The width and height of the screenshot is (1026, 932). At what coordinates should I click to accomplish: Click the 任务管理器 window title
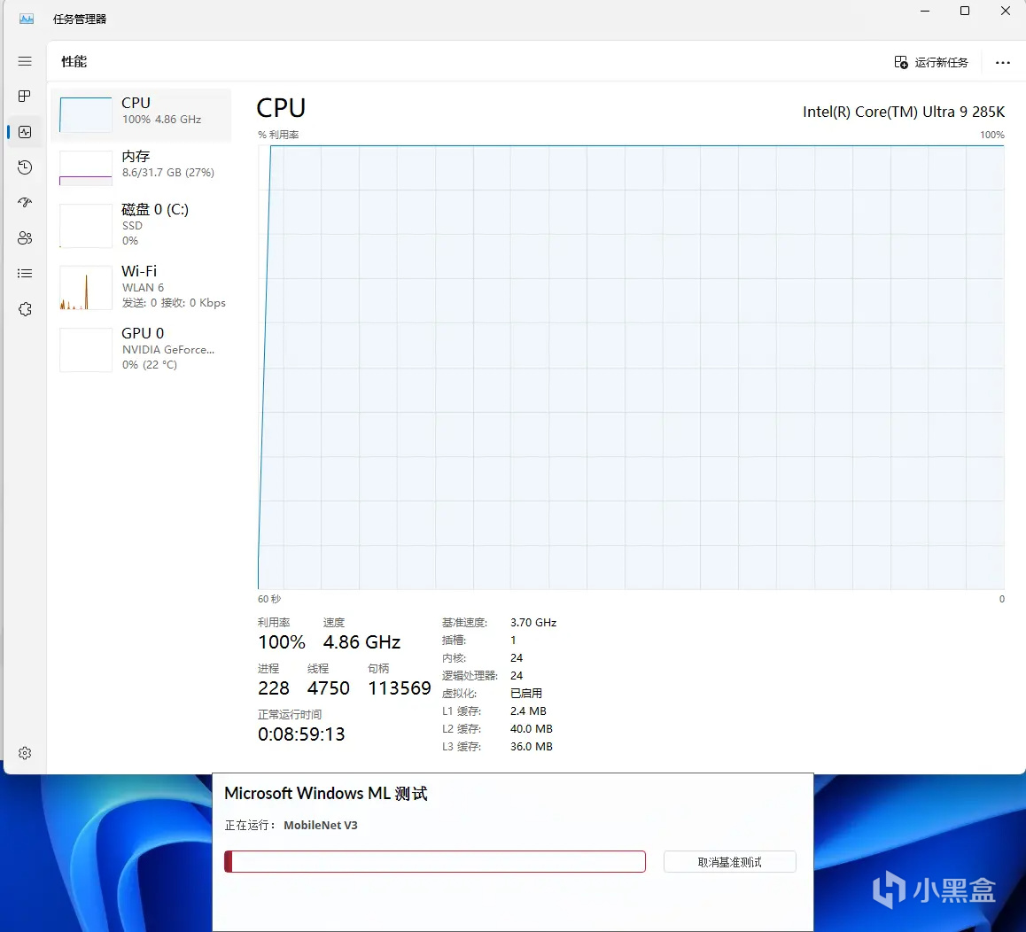pos(80,19)
